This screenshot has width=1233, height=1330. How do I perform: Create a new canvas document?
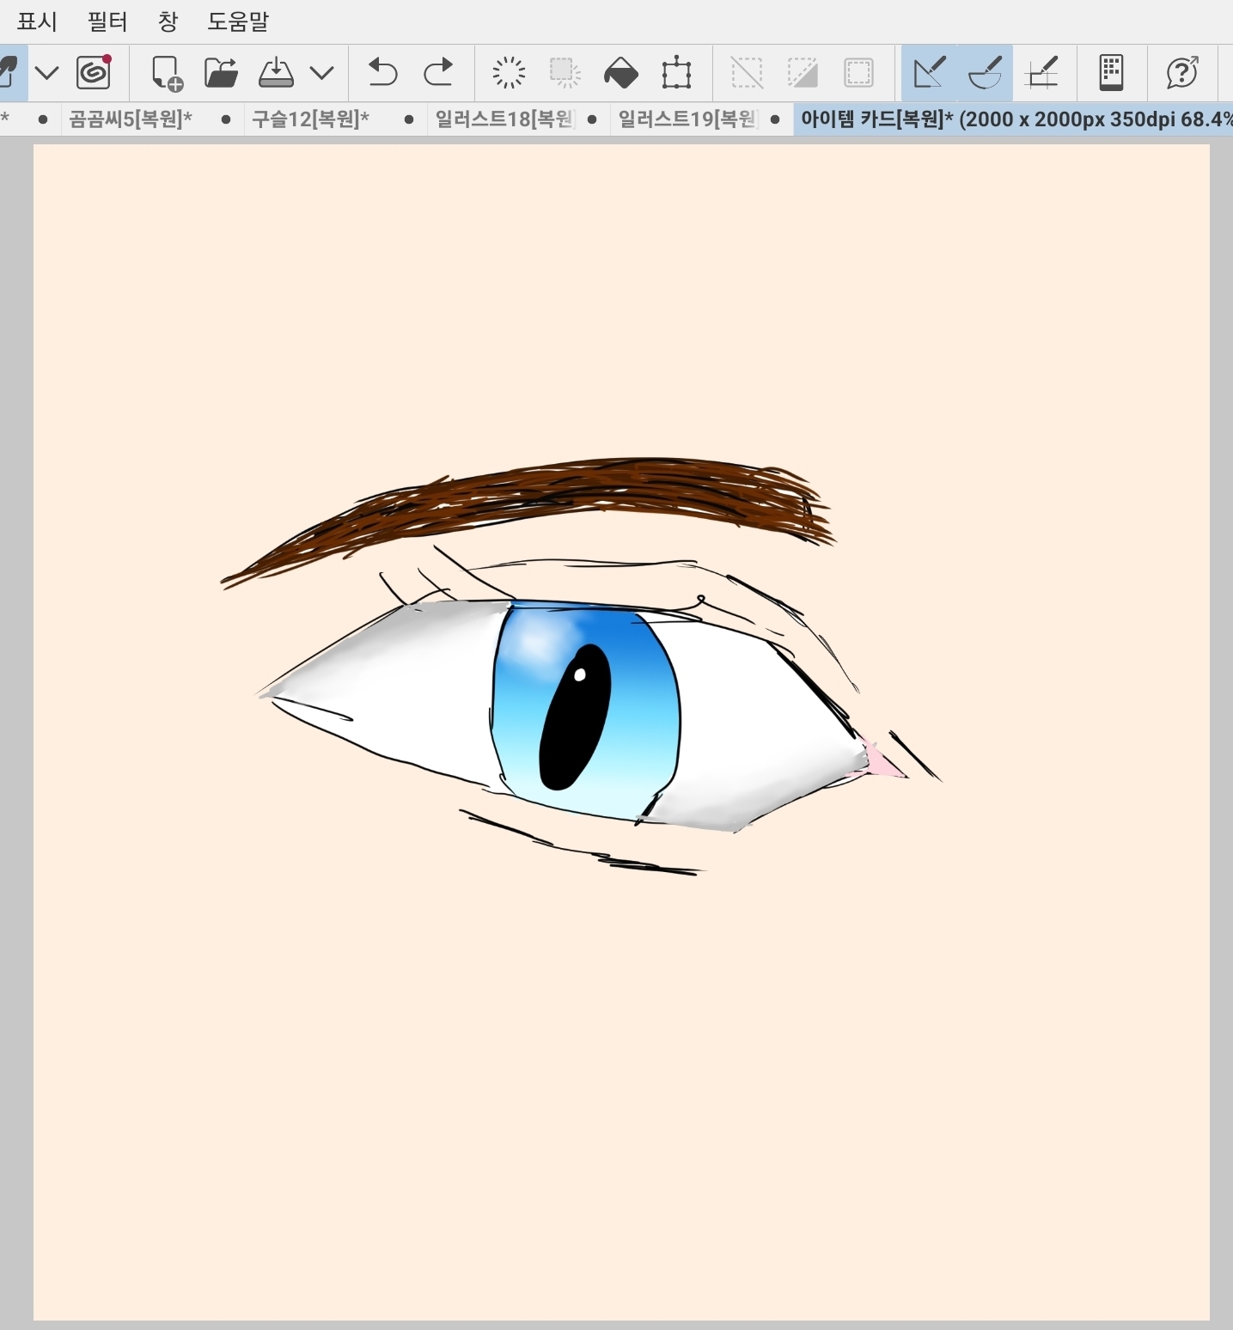coord(167,73)
